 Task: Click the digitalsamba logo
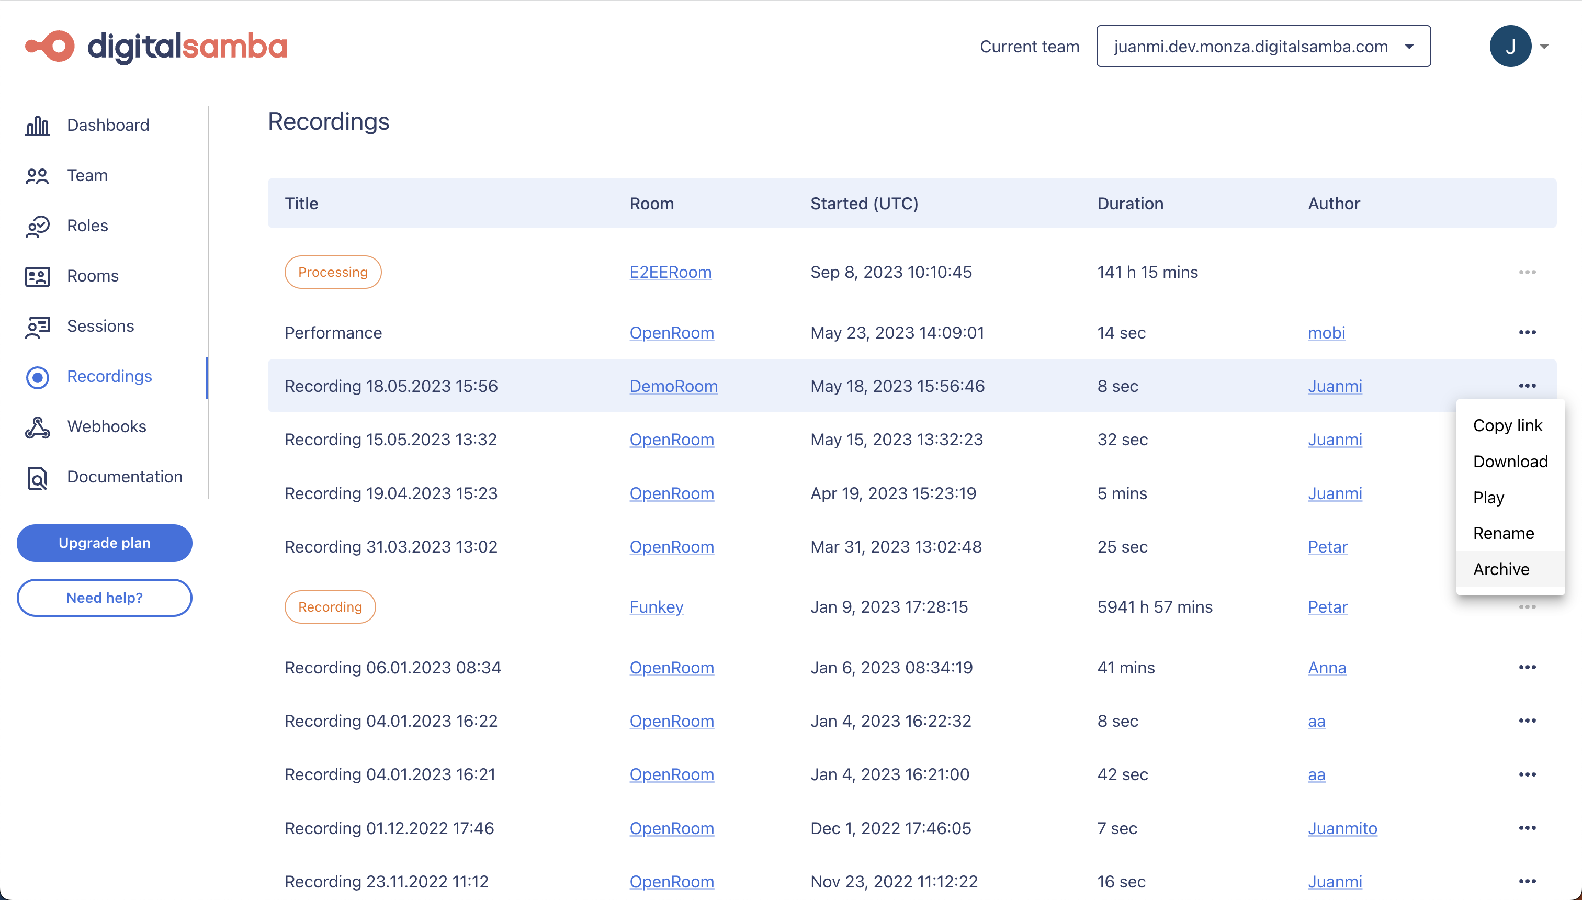pyautogui.click(x=156, y=47)
